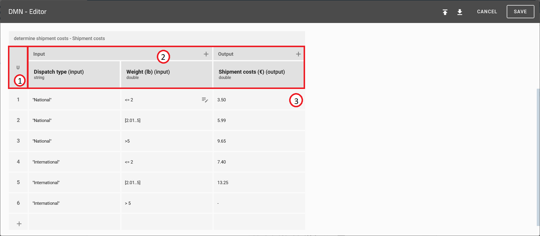540x236 pixels.
Task: Select rule number 2
Action: coord(18,120)
